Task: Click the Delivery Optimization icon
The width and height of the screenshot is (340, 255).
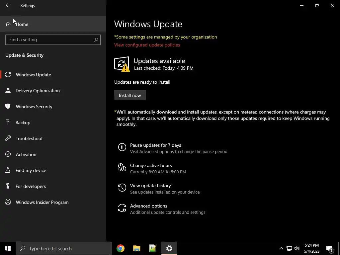Action: 8,90
